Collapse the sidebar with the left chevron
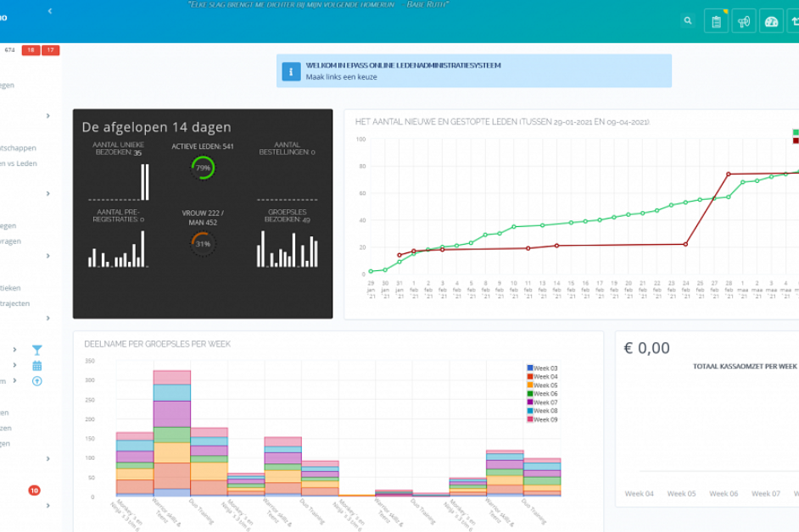Viewport: 799px width, 532px height. click(x=50, y=11)
